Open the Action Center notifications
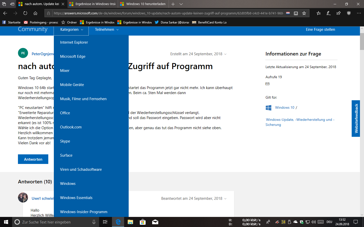Viewport: 364px width, 227px height. pyautogui.click(x=356, y=222)
